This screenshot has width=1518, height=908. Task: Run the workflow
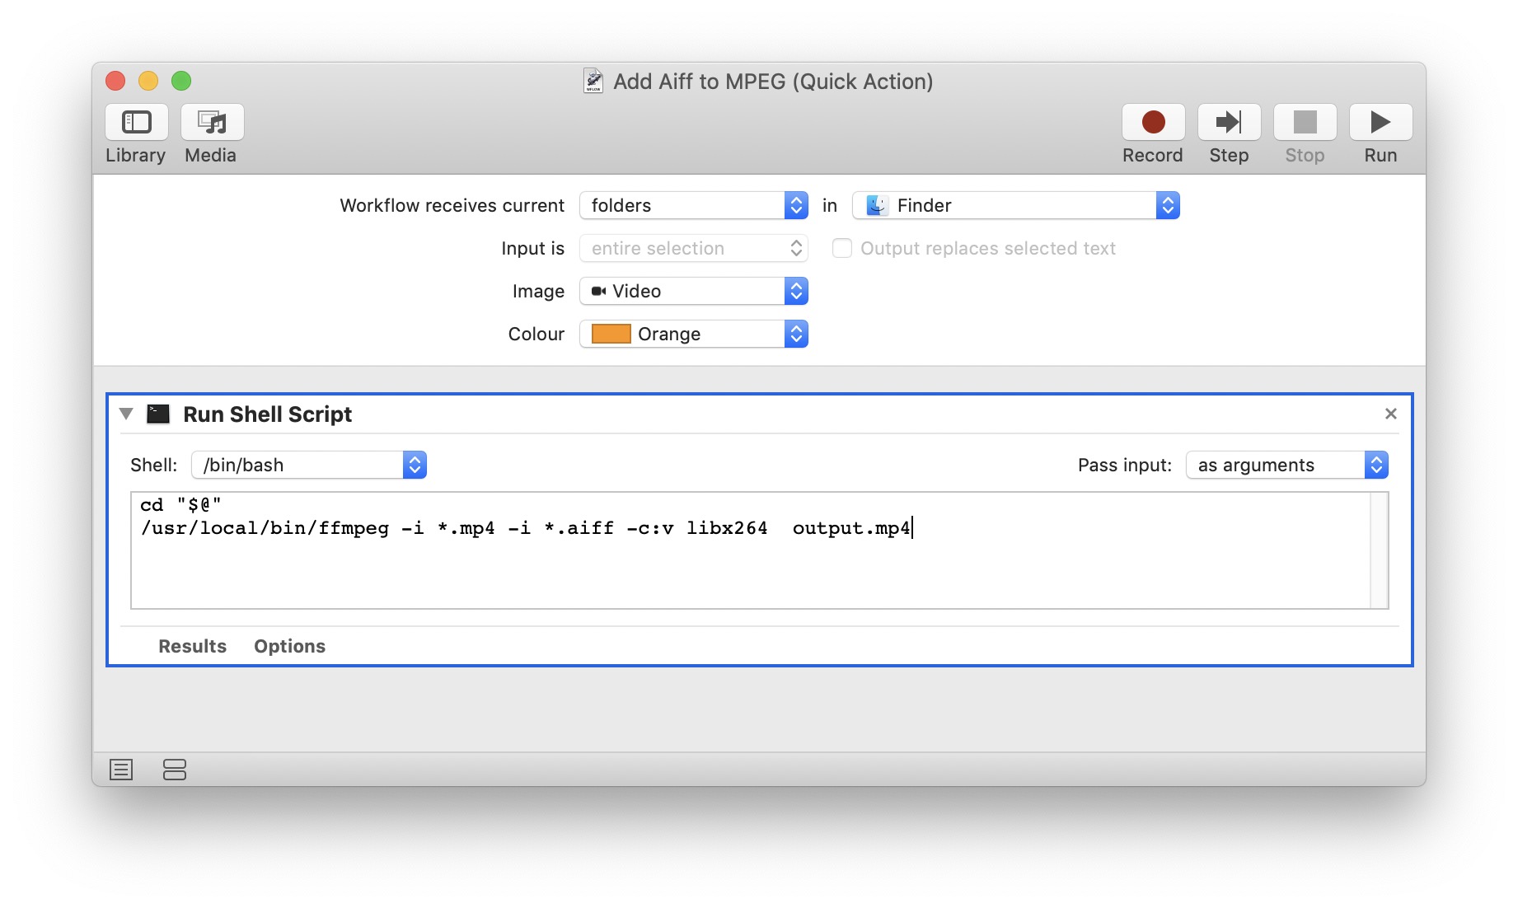click(x=1380, y=123)
